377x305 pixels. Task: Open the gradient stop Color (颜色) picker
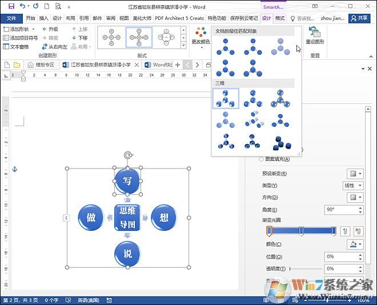point(355,244)
